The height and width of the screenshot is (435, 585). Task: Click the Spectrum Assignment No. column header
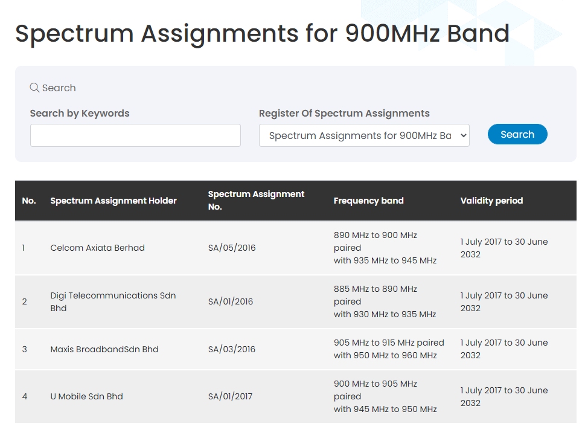pyautogui.click(x=256, y=200)
